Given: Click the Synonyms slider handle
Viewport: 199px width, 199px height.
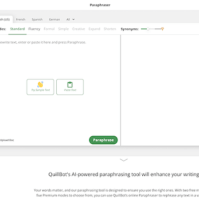Looking at the screenshot, I should (148, 29).
